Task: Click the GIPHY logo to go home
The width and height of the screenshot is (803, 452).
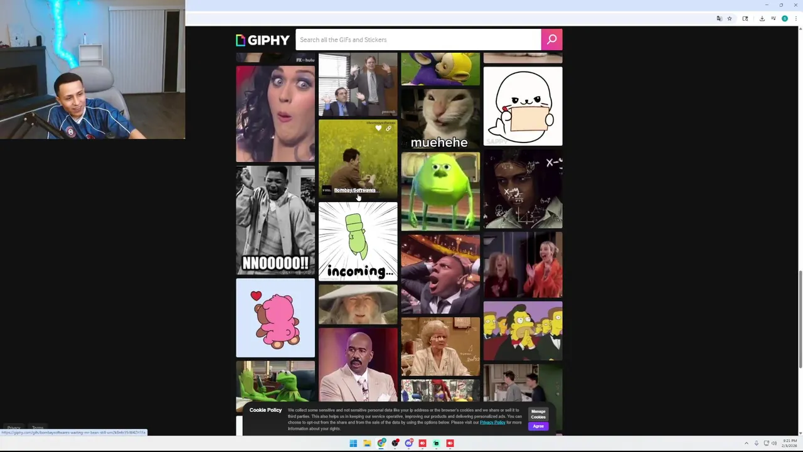Action: 262,40
